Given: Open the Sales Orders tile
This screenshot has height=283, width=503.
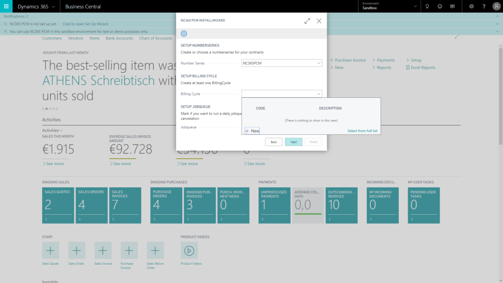Looking at the screenshot, I should coord(91,205).
